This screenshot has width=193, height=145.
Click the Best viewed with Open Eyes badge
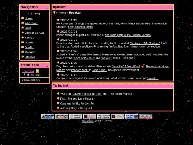(62, 116)
